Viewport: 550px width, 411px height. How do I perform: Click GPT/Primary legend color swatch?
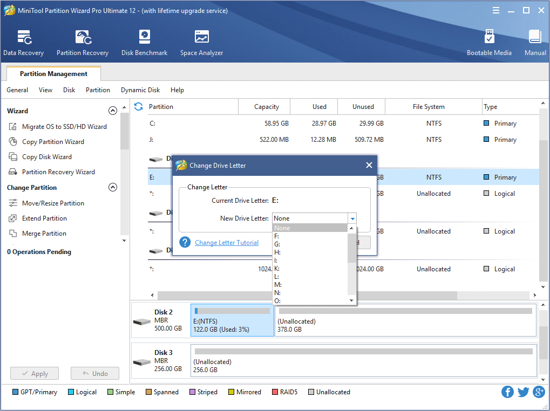pos(15,392)
